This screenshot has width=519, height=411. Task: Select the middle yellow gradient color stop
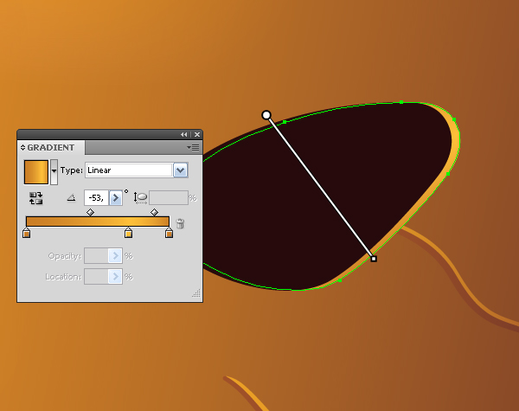(x=128, y=233)
